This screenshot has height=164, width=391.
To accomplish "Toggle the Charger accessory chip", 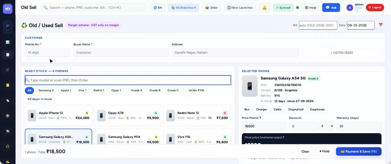I will (x=261, y=109).
